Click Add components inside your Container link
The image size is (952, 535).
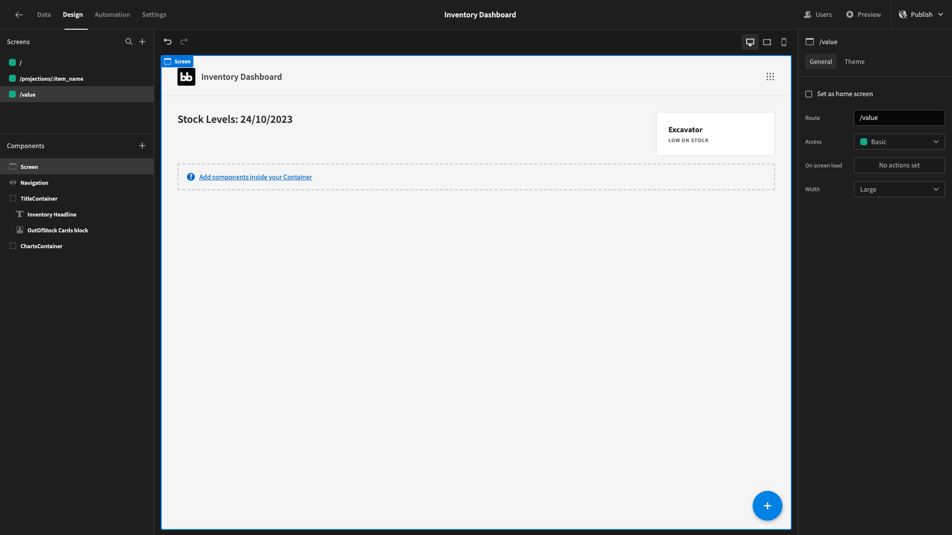pyautogui.click(x=255, y=177)
